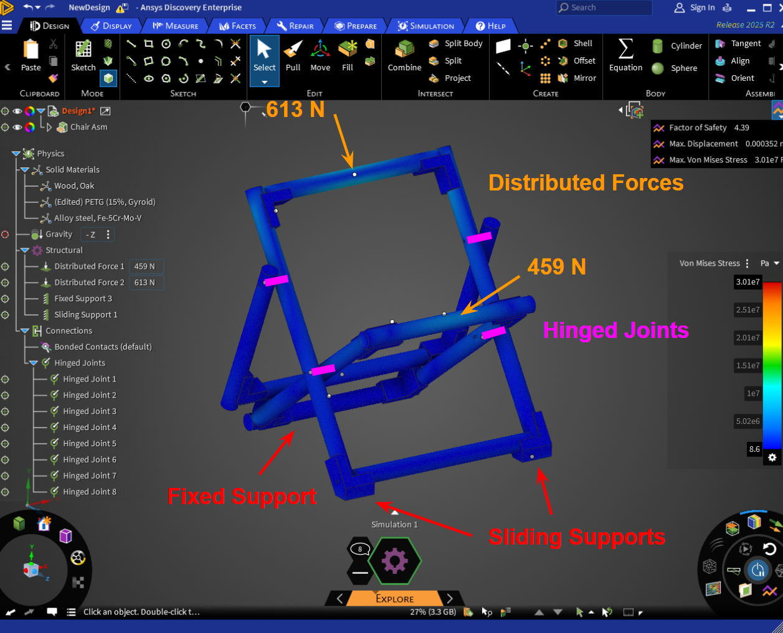Expand the Chair Asm component
783x633 pixels.
click(49, 127)
